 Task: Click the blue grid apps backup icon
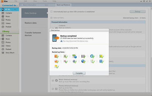pyautogui.click(x=102, y=61)
